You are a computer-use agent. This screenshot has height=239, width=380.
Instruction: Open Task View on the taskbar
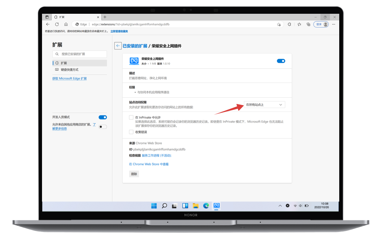pos(175,206)
